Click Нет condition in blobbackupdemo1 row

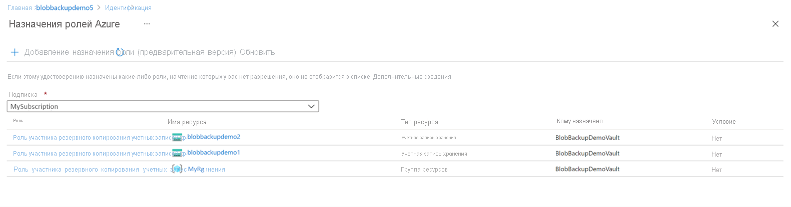click(x=716, y=155)
